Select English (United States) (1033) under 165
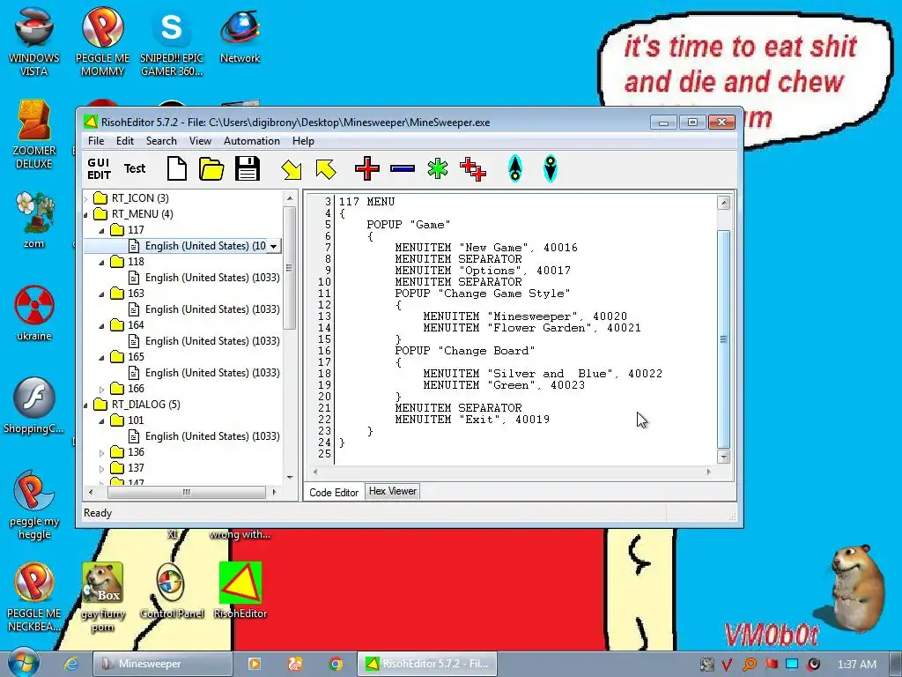902x677 pixels. pos(212,373)
